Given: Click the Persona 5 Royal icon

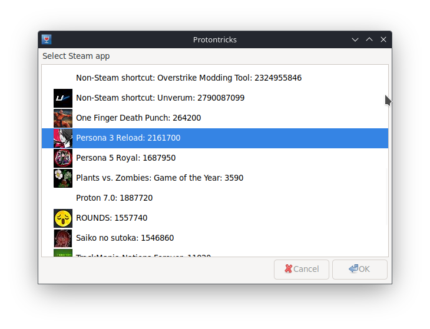Looking at the screenshot, I should [63, 158].
